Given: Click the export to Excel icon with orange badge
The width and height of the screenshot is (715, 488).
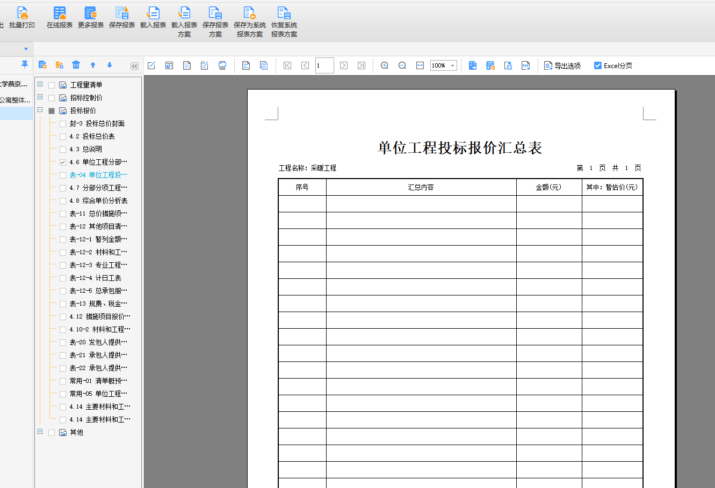Looking at the screenshot, I should 490,65.
